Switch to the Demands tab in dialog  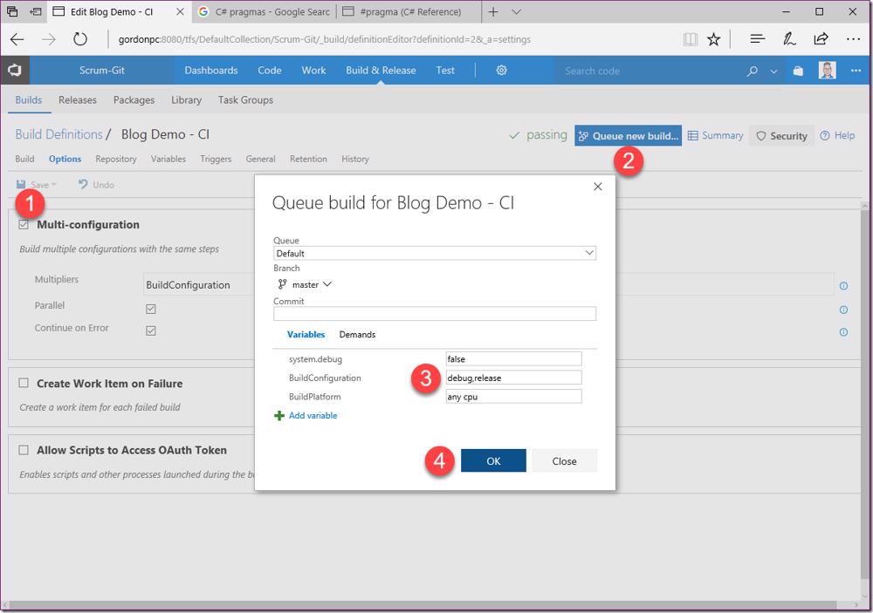click(357, 334)
